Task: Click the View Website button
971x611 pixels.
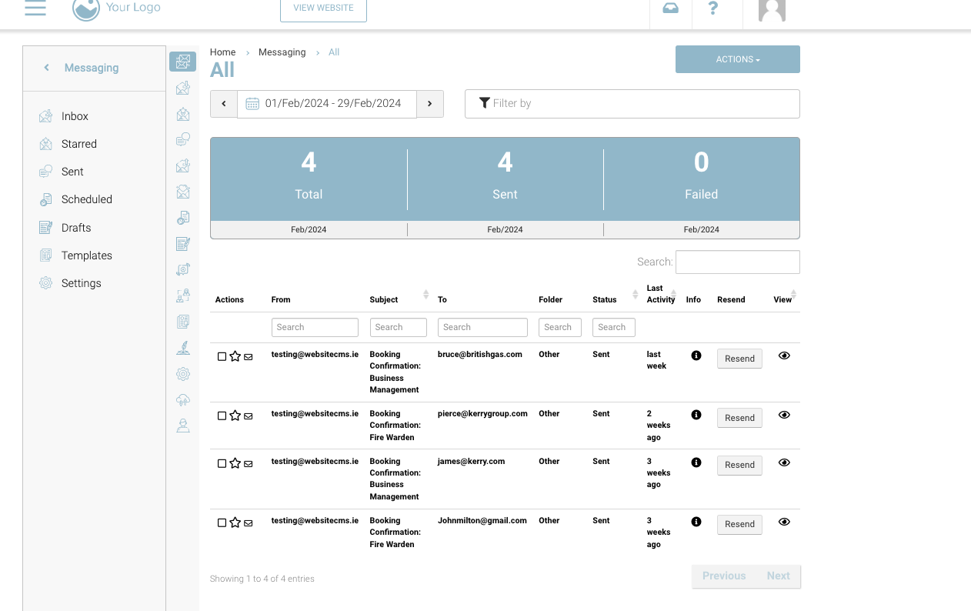Action: click(x=323, y=8)
